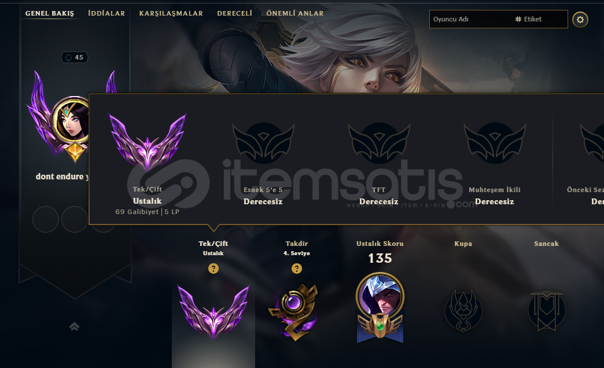
Task: Switch to the İDDİALAR tab
Action: [x=106, y=13]
